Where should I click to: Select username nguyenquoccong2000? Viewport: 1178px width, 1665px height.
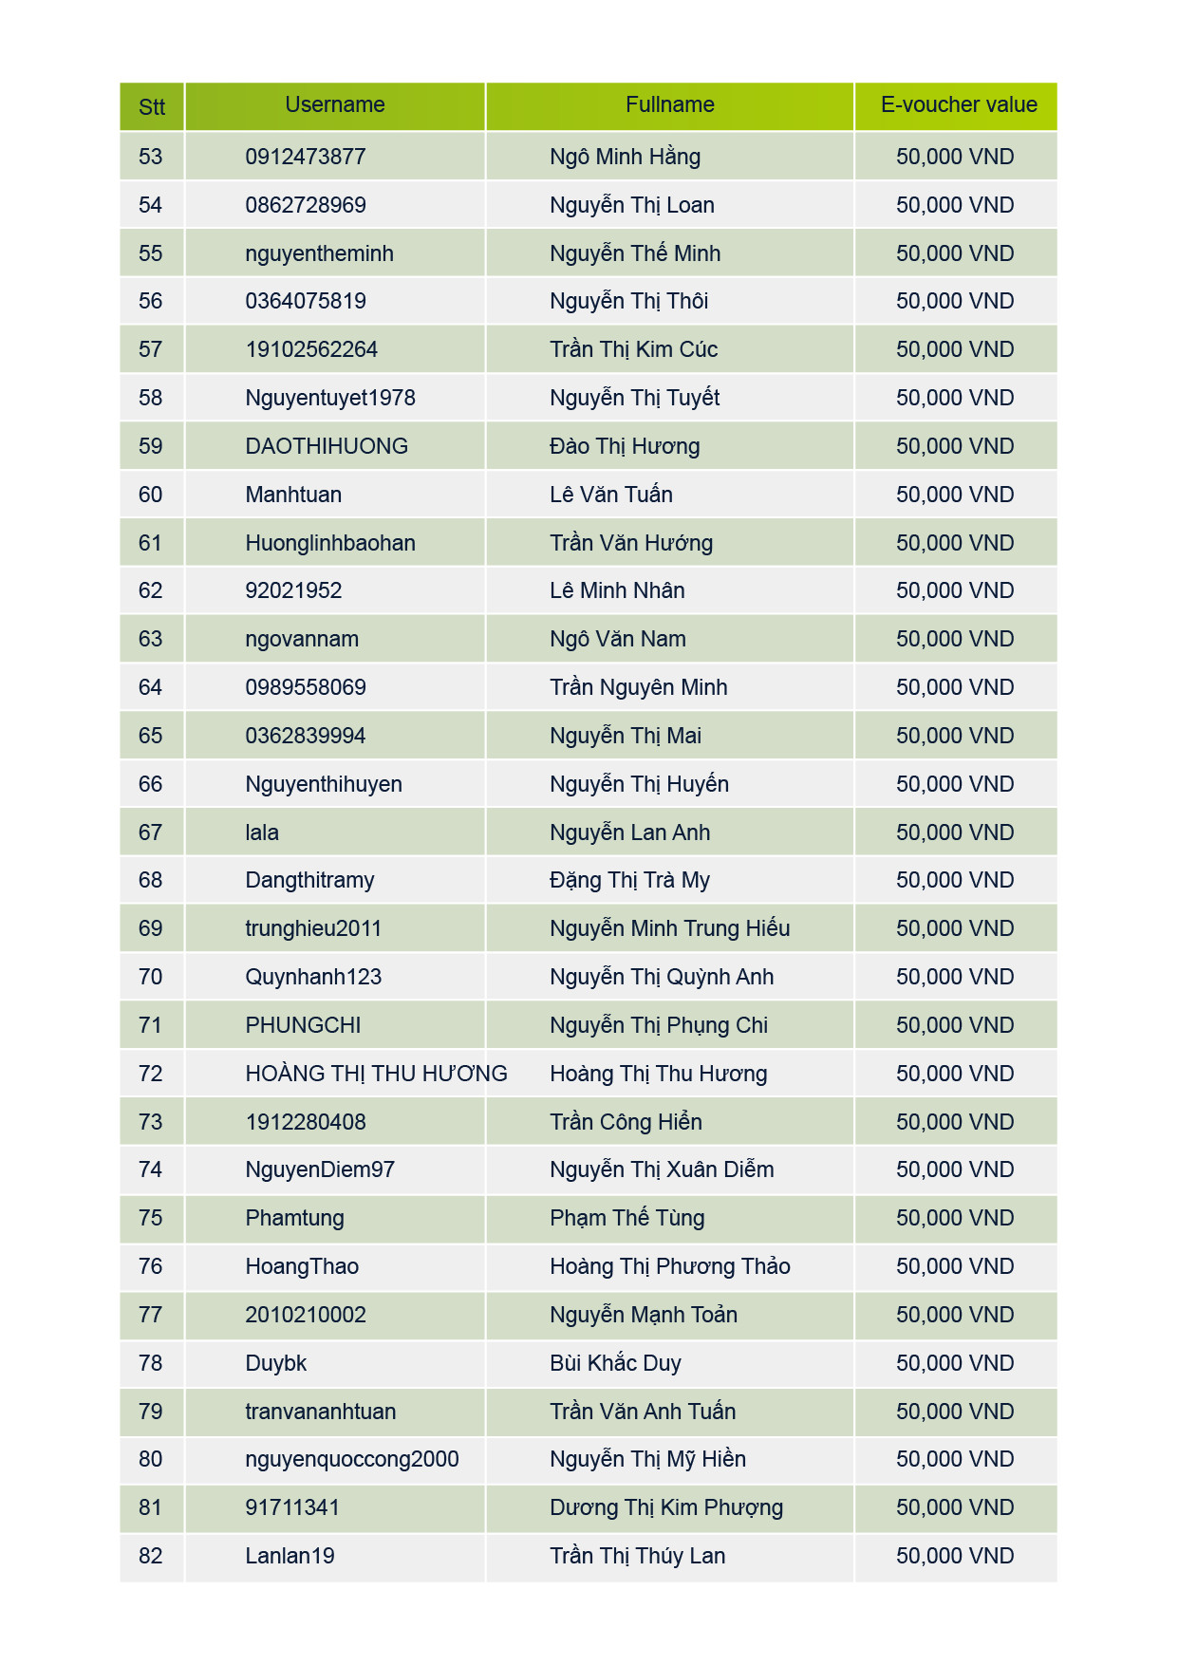click(352, 1459)
